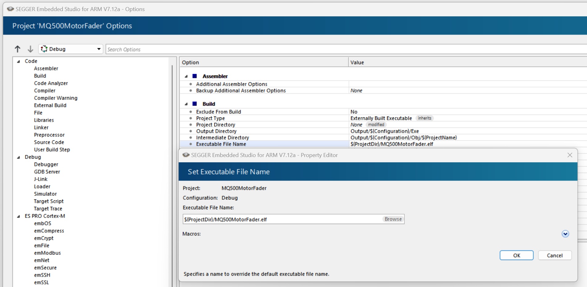Select Libraries in the options tree
Image resolution: width=587 pixels, height=287 pixels.
click(44, 120)
